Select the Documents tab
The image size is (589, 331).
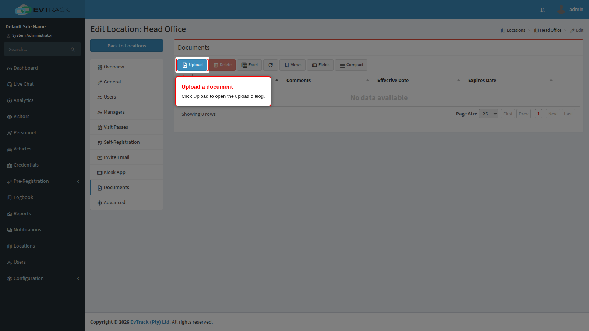(127, 188)
